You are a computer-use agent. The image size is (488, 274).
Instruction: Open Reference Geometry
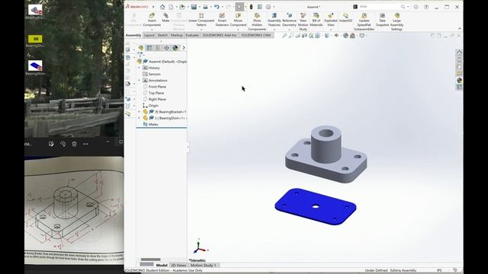289,20
